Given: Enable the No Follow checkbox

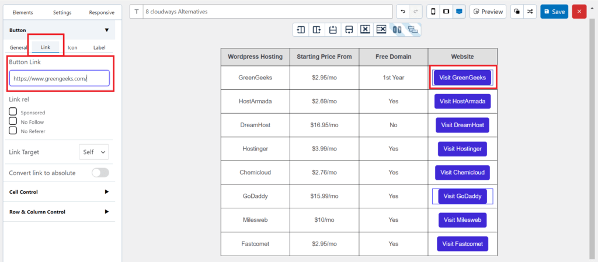Looking at the screenshot, I should pos(13,121).
